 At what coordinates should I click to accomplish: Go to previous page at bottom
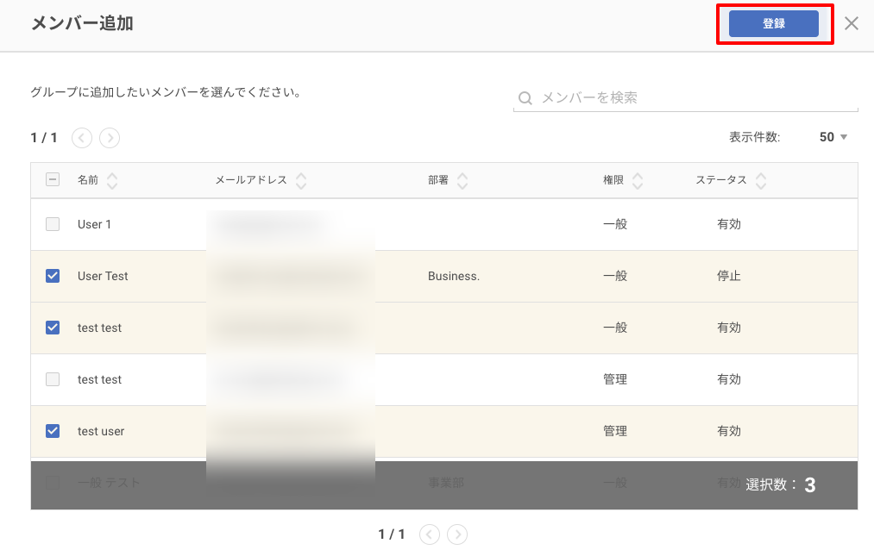tap(429, 534)
